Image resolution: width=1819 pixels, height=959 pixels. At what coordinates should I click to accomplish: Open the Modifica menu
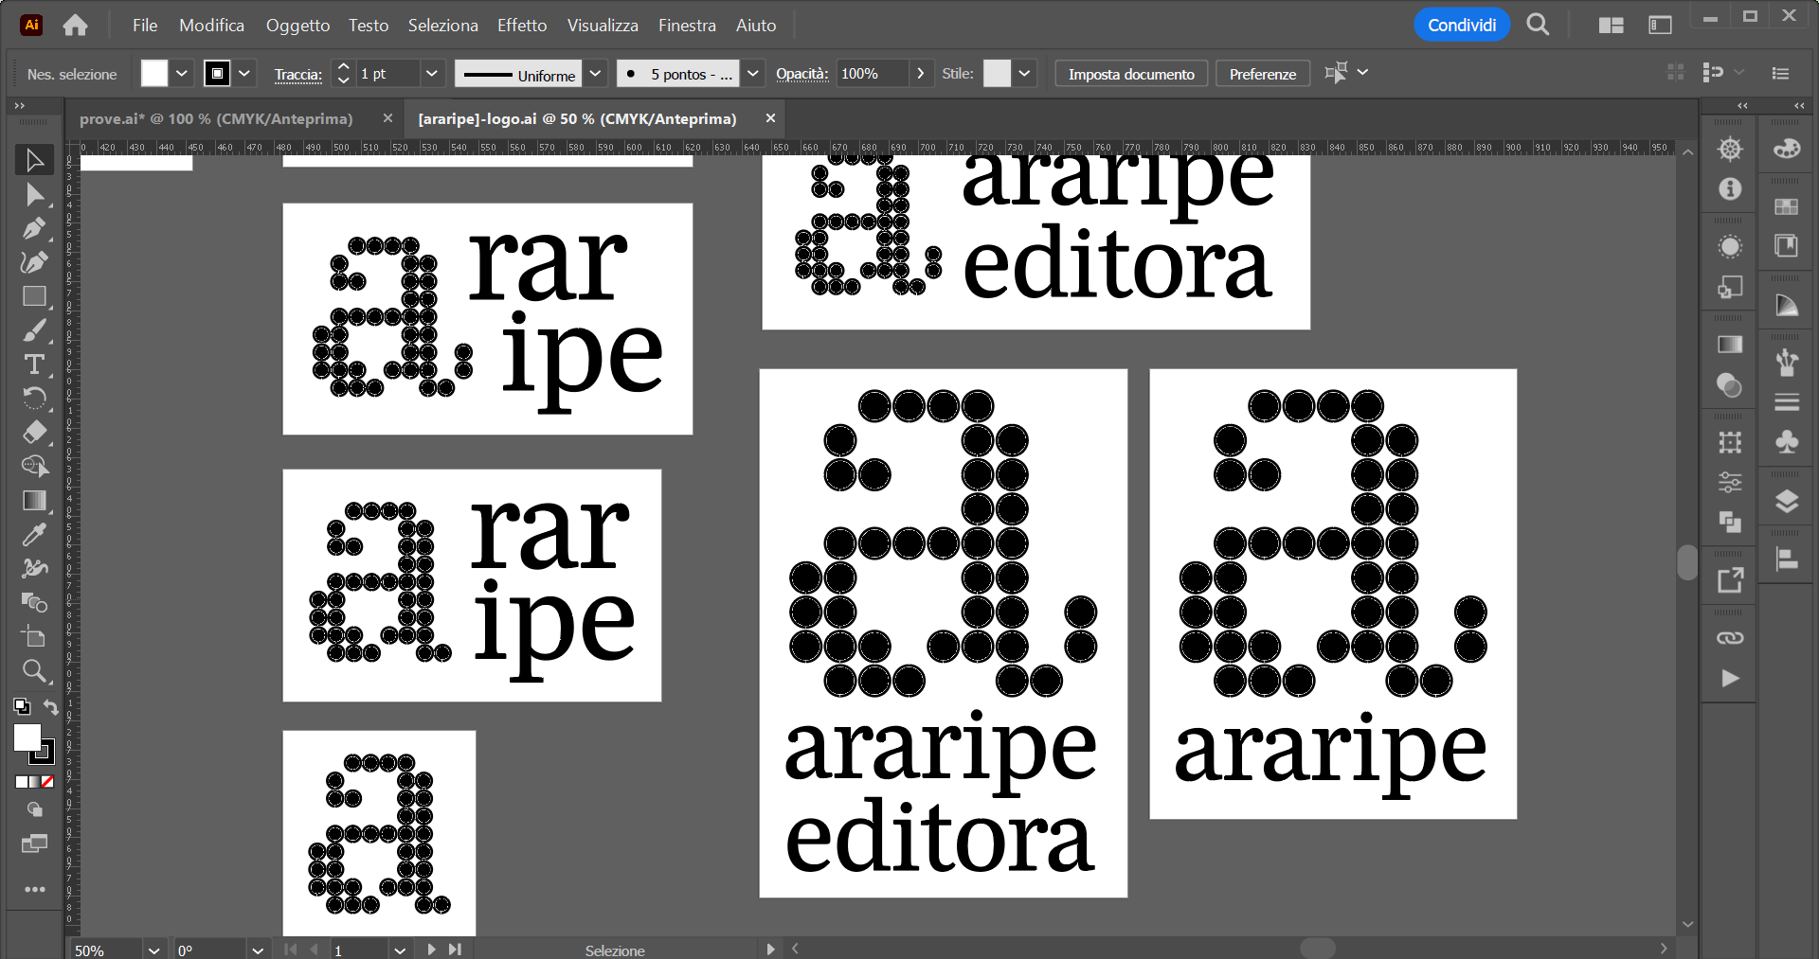pos(211,26)
